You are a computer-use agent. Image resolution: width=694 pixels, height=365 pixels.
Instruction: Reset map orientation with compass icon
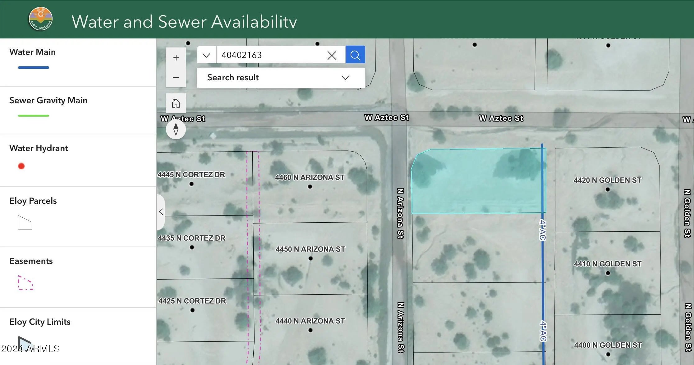pos(176,129)
